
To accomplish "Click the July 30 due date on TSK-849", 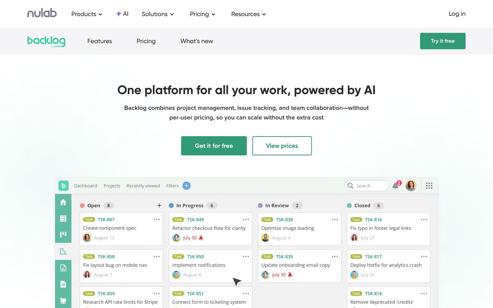I will (190, 238).
